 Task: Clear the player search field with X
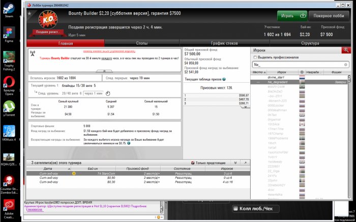click(345, 65)
